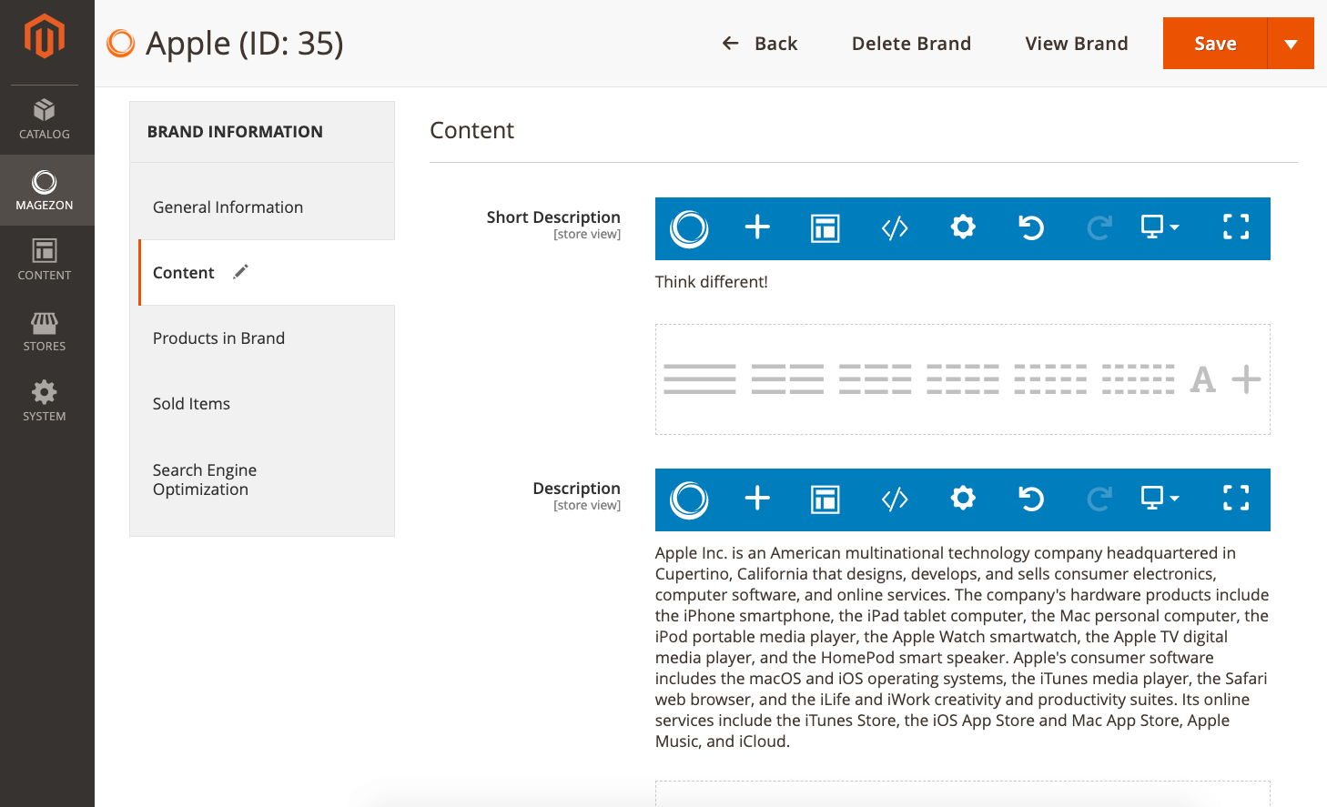Click Delete Brand
The image size is (1327, 807).
pyautogui.click(x=911, y=44)
